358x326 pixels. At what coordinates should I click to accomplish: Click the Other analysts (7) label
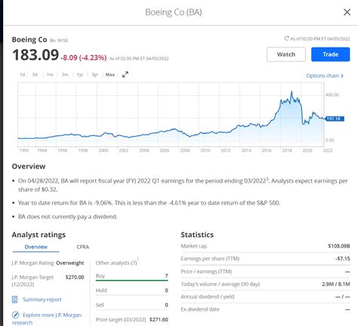tap(116, 263)
